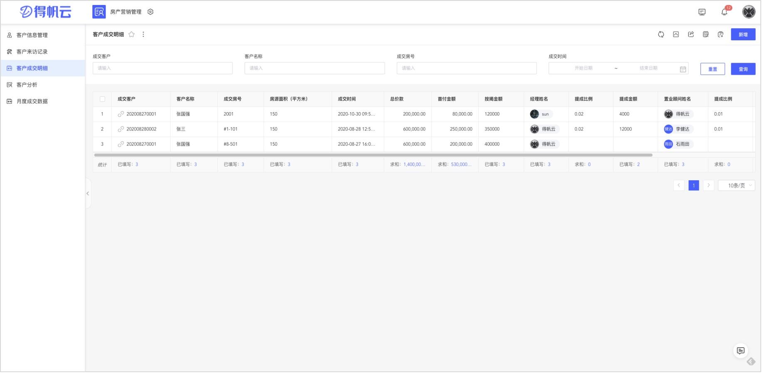Image resolution: width=762 pixels, height=373 pixels.
Task: Open the advanced search list icon
Action: pyautogui.click(x=706, y=34)
